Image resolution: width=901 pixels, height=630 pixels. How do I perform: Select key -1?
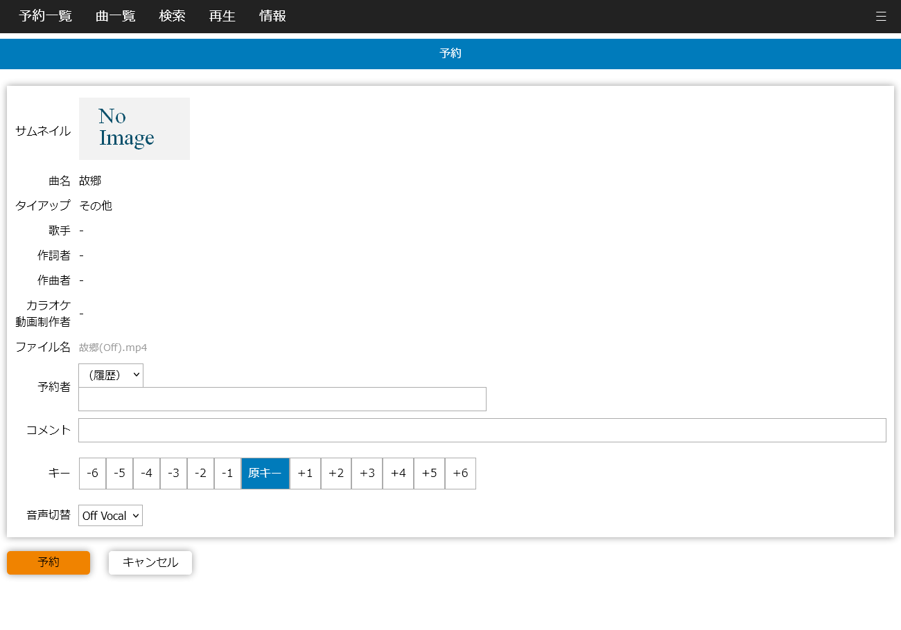(x=227, y=474)
